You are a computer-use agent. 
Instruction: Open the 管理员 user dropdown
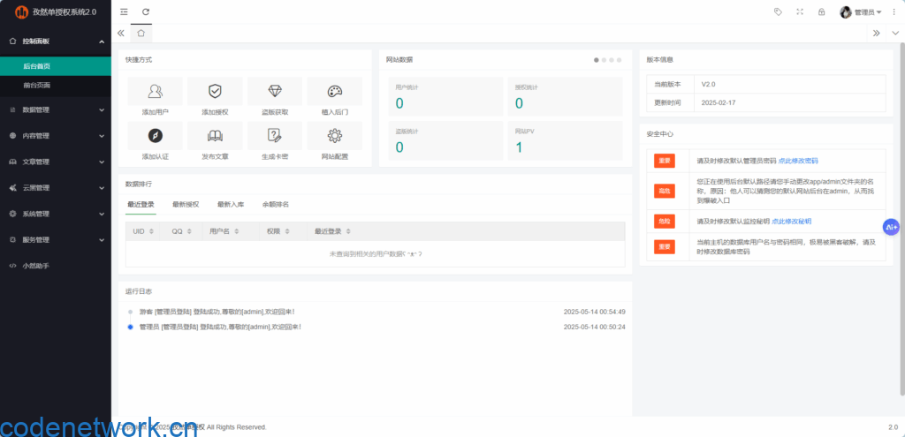(x=861, y=11)
